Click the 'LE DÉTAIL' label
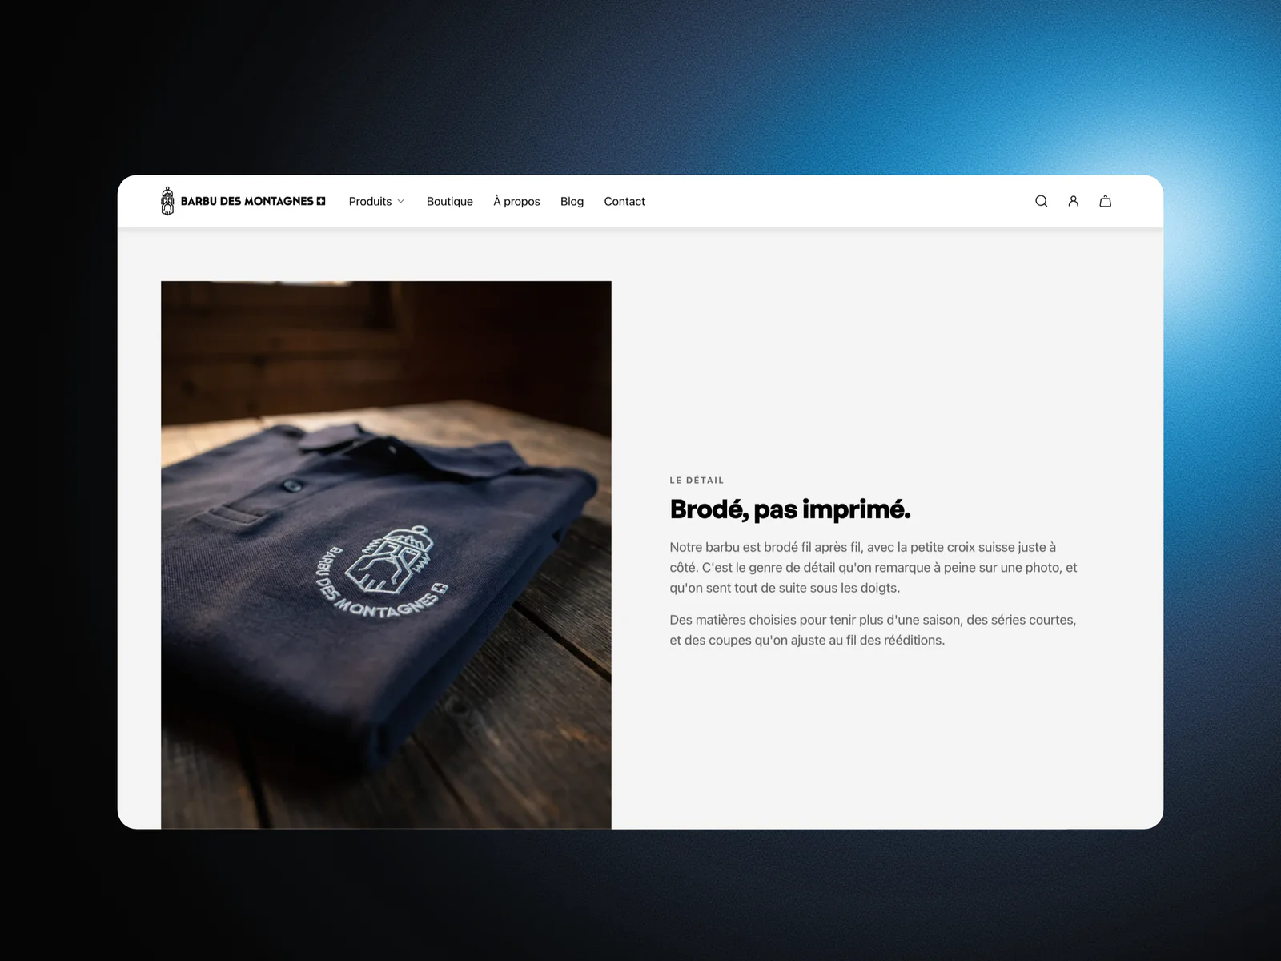 pyautogui.click(x=697, y=480)
